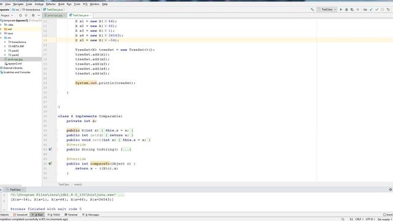Select External Libraries in project tree

point(12,68)
